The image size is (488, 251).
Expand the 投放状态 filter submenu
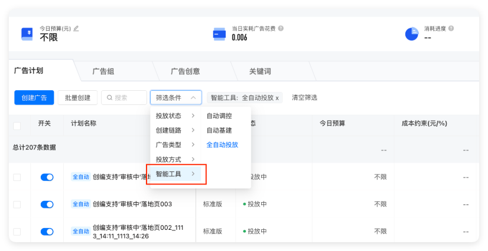tap(175, 115)
